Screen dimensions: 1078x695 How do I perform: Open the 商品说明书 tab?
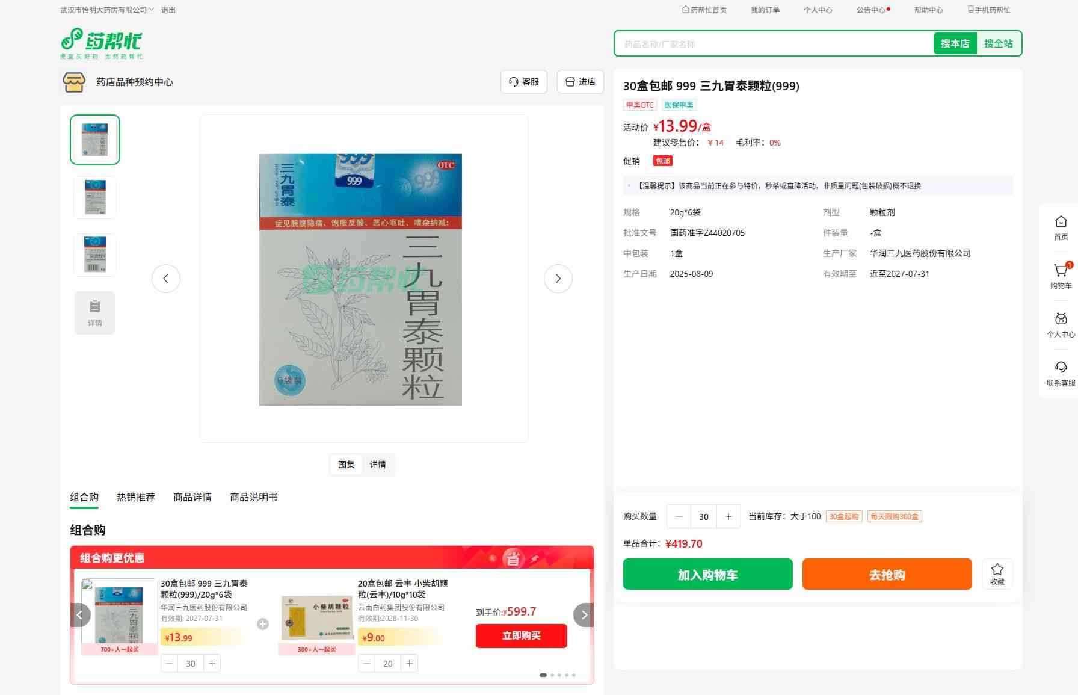[x=253, y=497]
